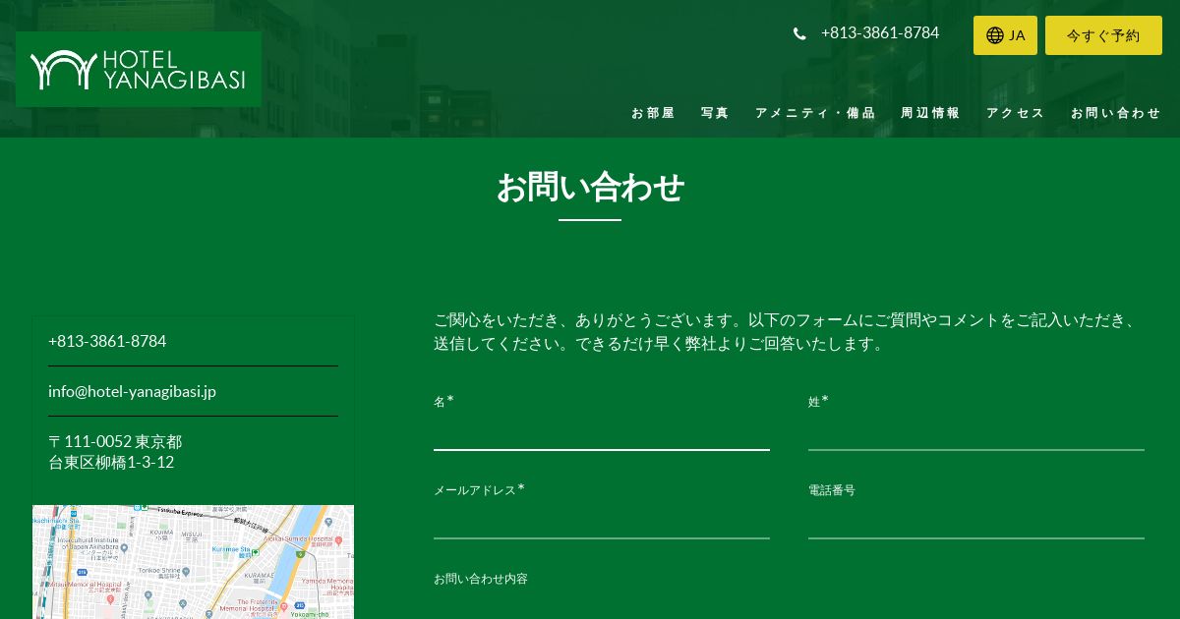Focus the 名 first name field

(602, 431)
